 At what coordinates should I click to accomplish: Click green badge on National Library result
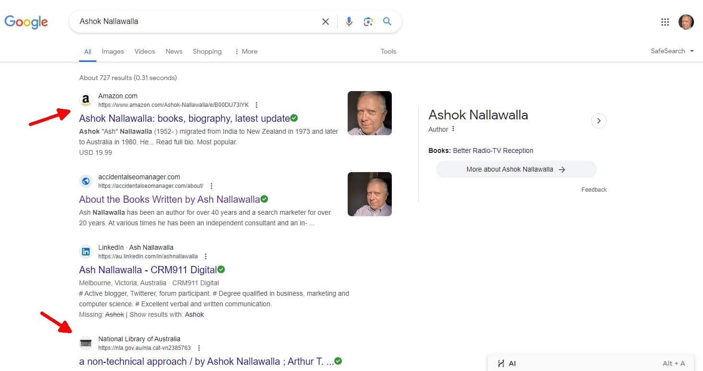(x=338, y=361)
